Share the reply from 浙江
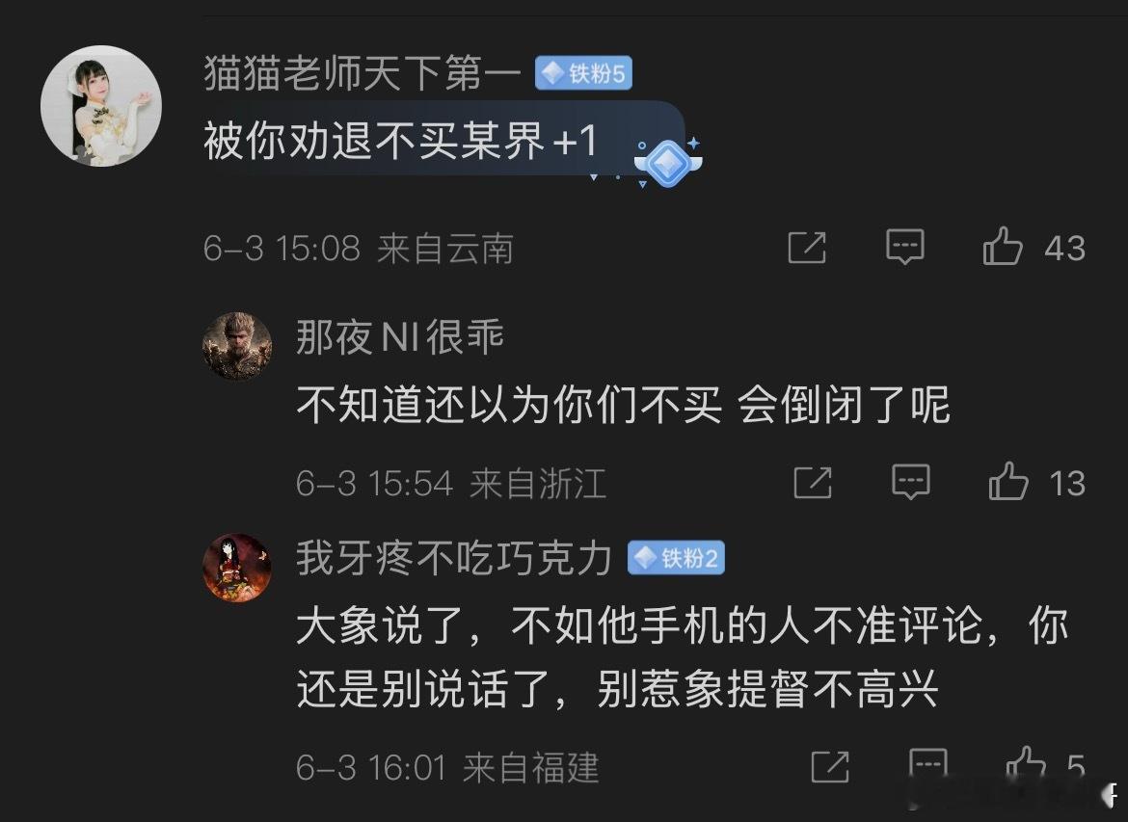The width and height of the screenshot is (1128, 822). 813,482
